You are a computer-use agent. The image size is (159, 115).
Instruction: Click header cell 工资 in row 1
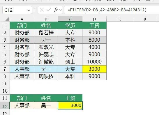click(94, 25)
